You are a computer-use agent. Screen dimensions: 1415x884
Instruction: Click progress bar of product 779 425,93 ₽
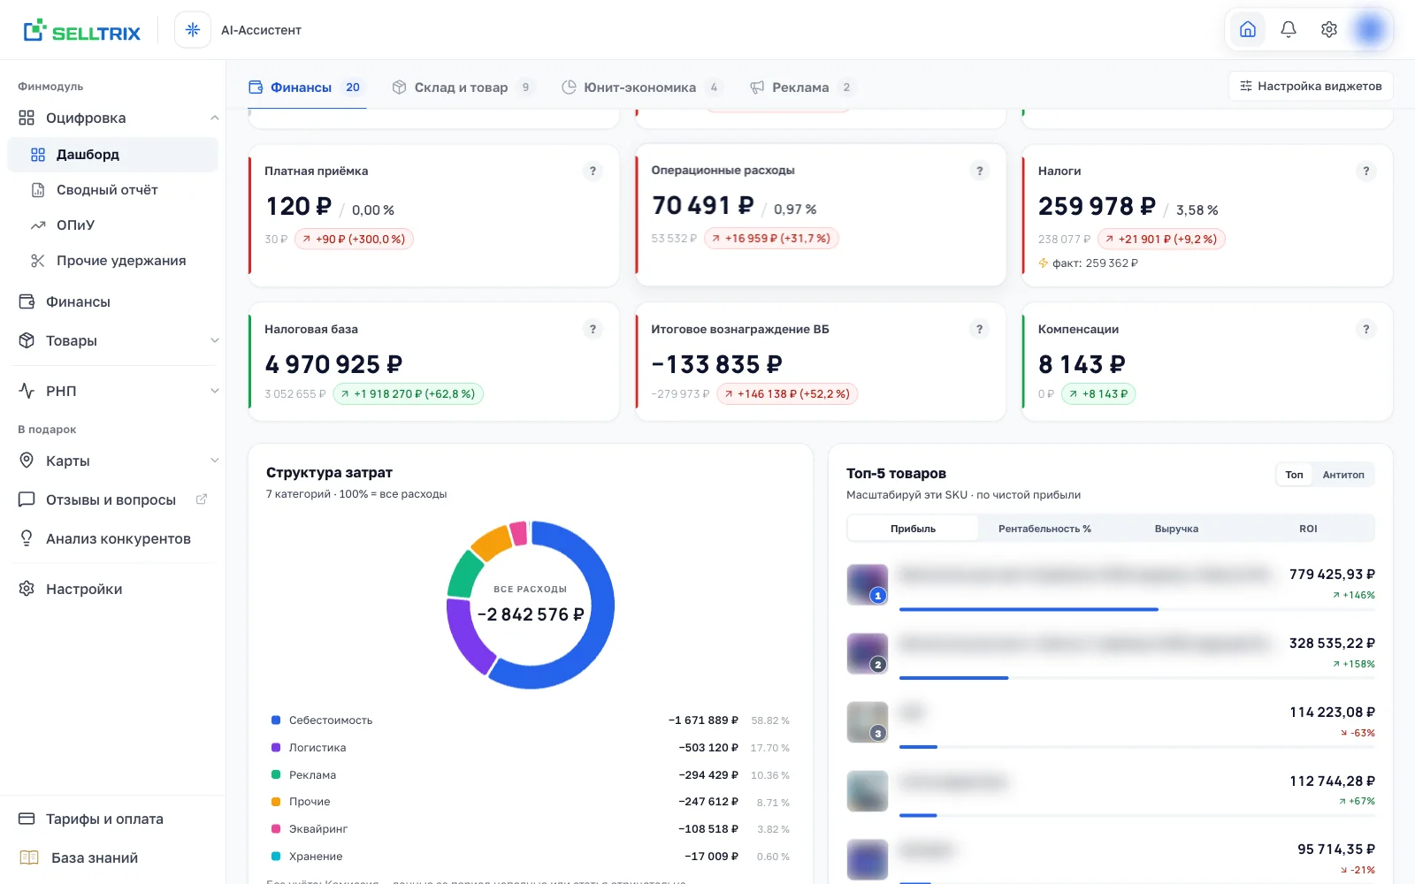(1136, 609)
